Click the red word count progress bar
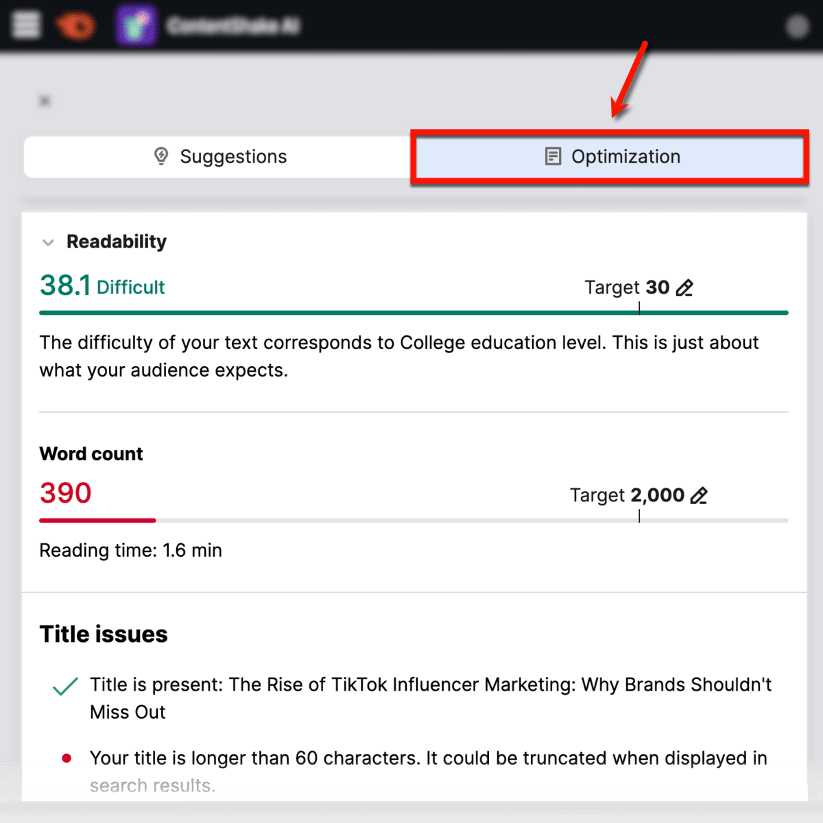This screenshot has height=823, width=823. 97,521
